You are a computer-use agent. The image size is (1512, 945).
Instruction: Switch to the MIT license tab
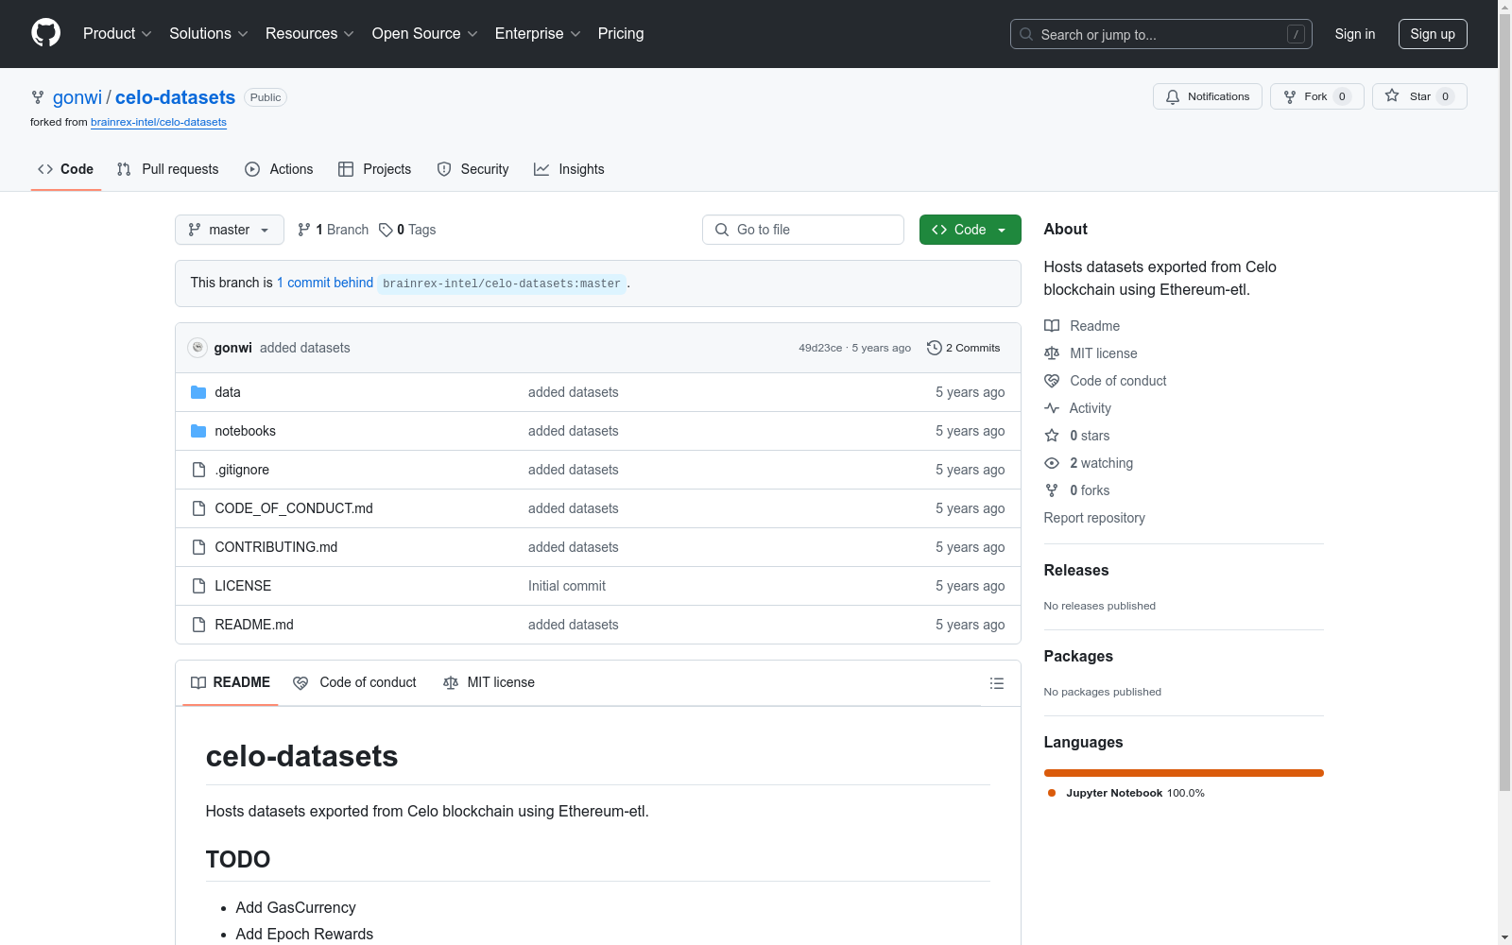pyautogui.click(x=489, y=682)
